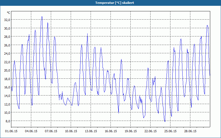Screen dimensions: 221x138
Task: Select the 22,0 y-axis label
Action: [x=7, y=62]
